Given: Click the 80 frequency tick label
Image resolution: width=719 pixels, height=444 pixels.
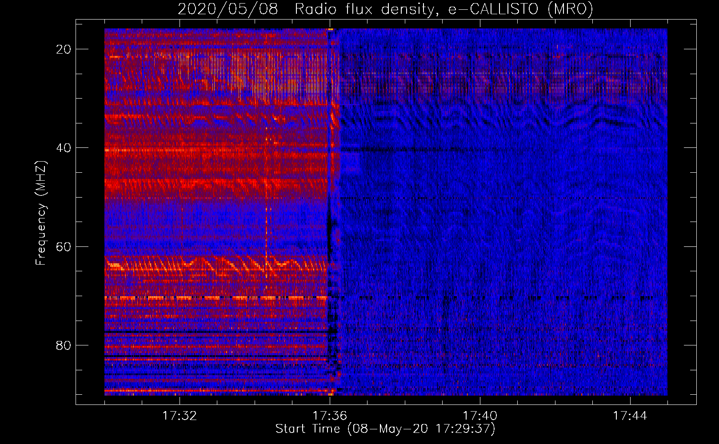Looking at the screenshot, I should pos(64,345).
